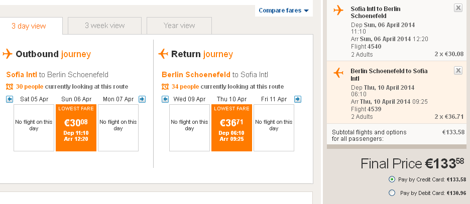The width and height of the screenshot is (470, 204).
Task: Click Fri 11 Apr no flight box
Action: click(274, 128)
